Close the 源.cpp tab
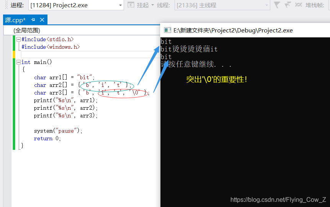This screenshot has width=330, height=207. click(42, 20)
